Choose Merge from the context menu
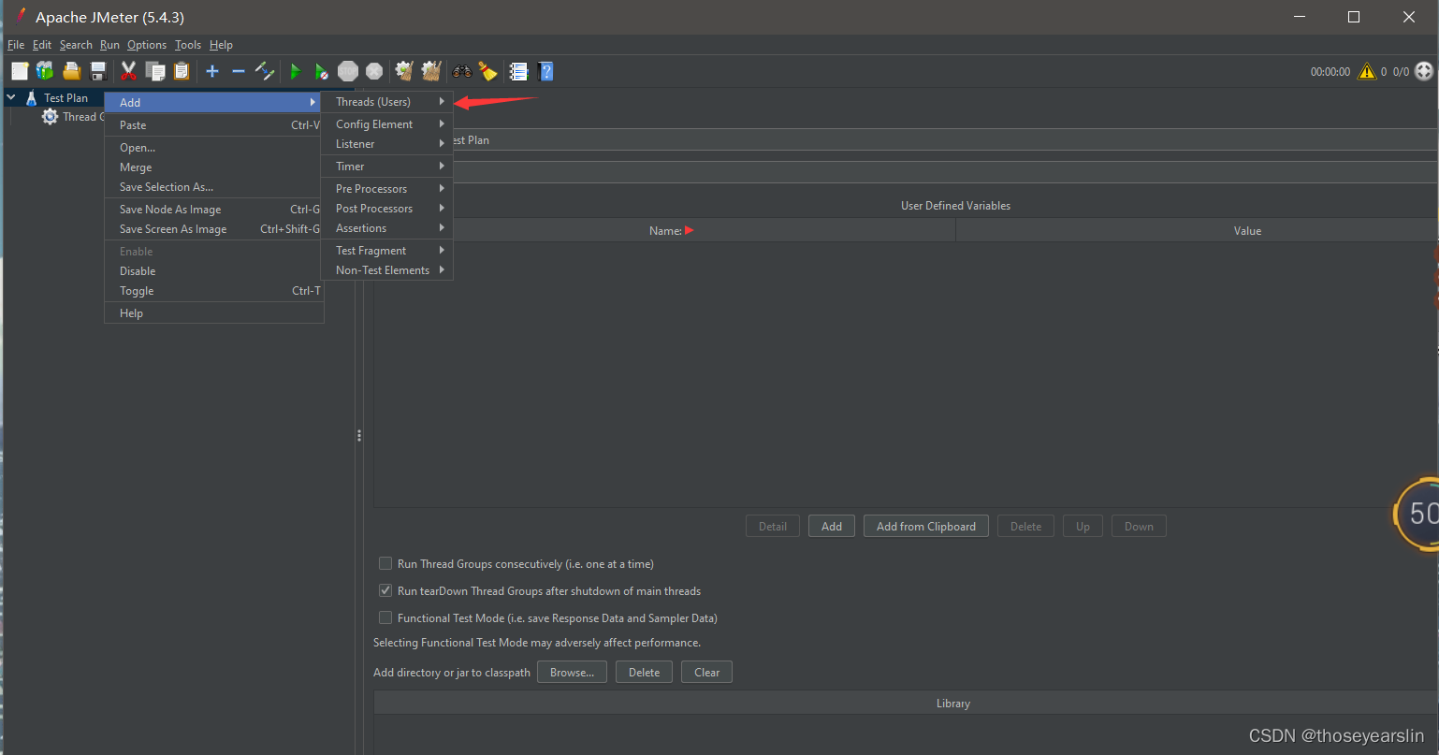Screen dimensions: 1439x755 tap(214, 167)
